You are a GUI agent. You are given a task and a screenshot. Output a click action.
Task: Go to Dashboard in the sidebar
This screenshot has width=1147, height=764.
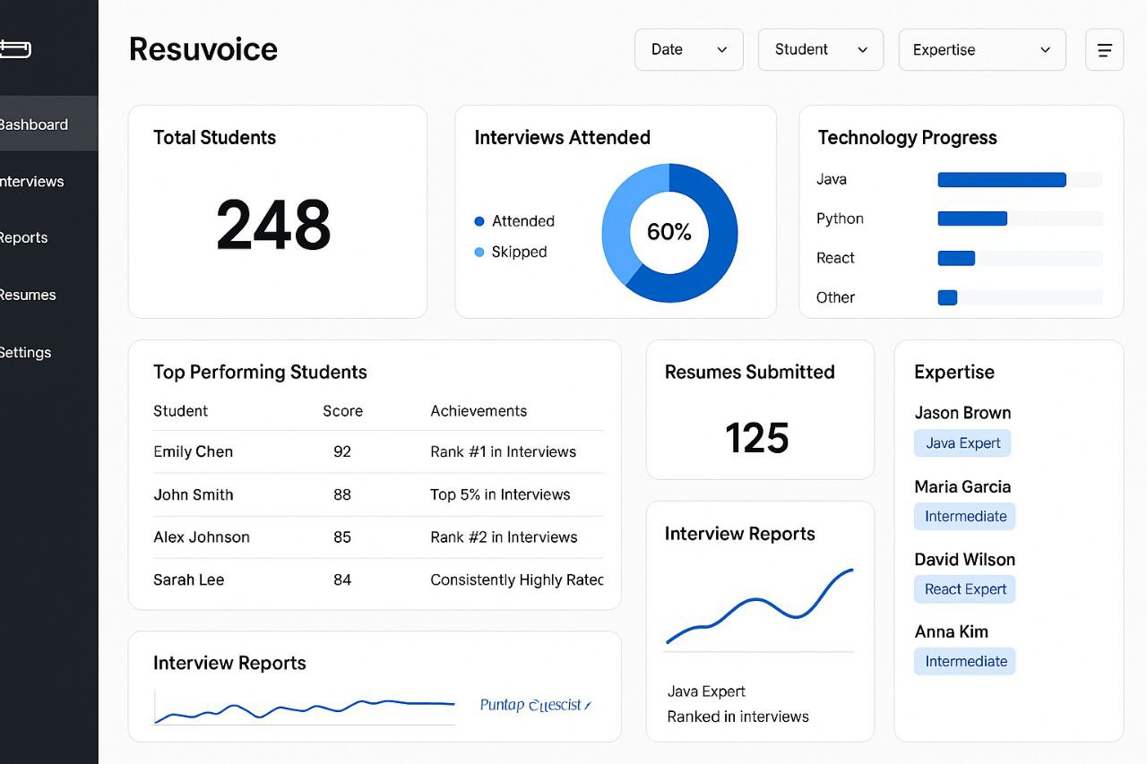[x=36, y=124]
